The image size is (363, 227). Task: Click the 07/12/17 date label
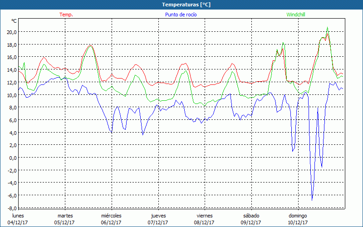[x=158, y=222]
